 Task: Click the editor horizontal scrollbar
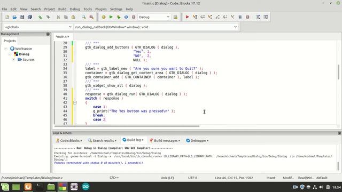[127, 126]
